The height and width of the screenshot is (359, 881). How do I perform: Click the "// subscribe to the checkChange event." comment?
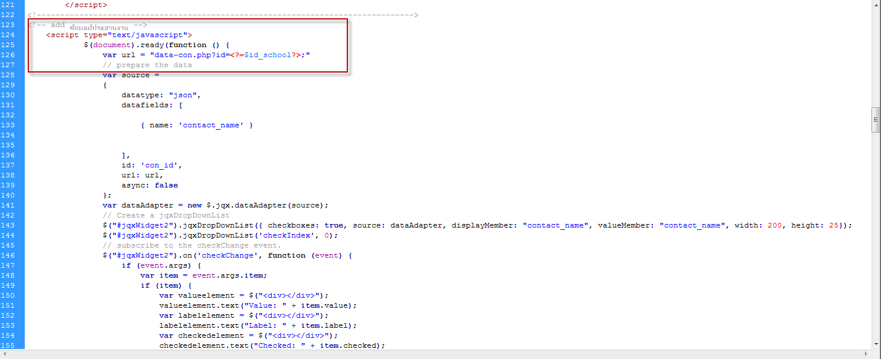pyautogui.click(x=192, y=245)
